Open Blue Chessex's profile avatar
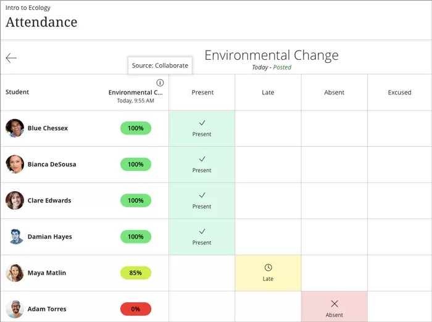432x322 pixels. pyautogui.click(x=15, y=128)
